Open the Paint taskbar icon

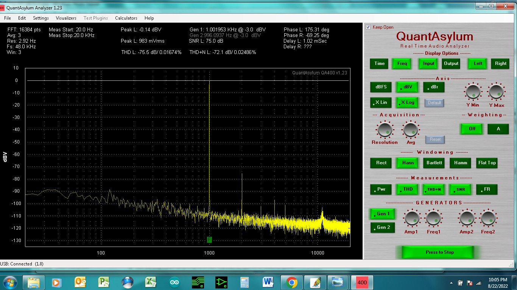[315, 282]
